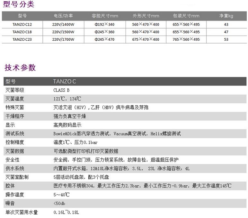Click the 内置敞开式水箱 value text
This screenshot has width=248, height=218.
(121, 168)
